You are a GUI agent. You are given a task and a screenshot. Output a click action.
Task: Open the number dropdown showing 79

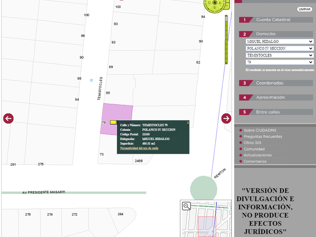pyautogui.click(x=280, y=62)
